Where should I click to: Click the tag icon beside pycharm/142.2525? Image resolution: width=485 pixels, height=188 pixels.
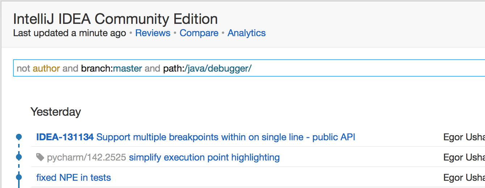tap(40, 157)
